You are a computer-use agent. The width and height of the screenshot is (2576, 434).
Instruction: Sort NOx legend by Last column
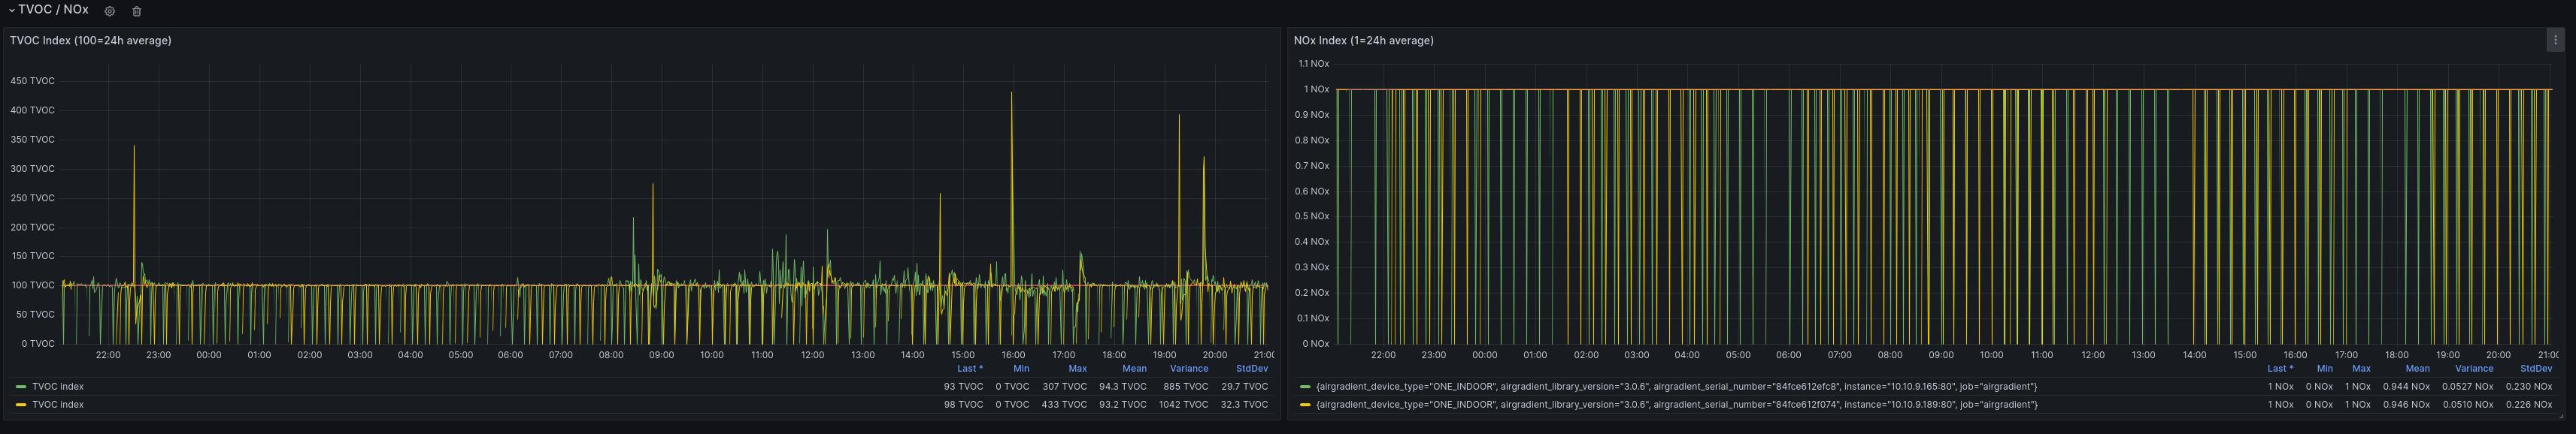(x=2280, y=368)
